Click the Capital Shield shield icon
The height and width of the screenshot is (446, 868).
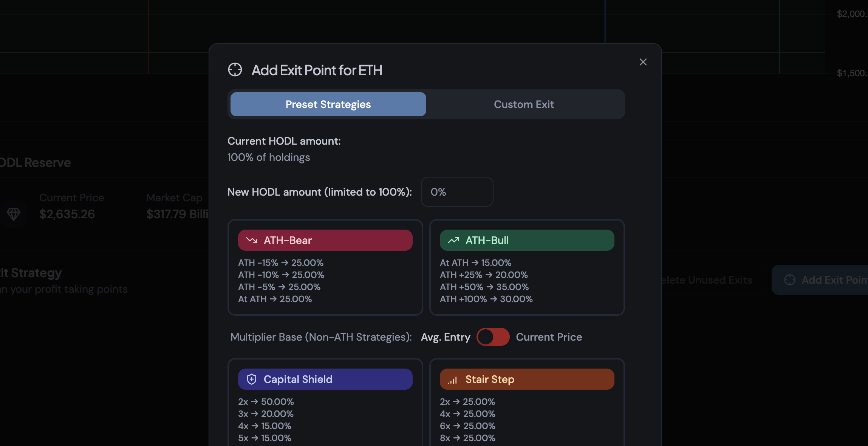pos(252,379)
